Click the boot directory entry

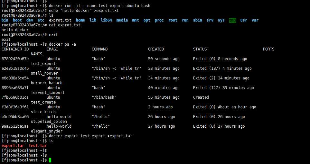tap(17, 20)
